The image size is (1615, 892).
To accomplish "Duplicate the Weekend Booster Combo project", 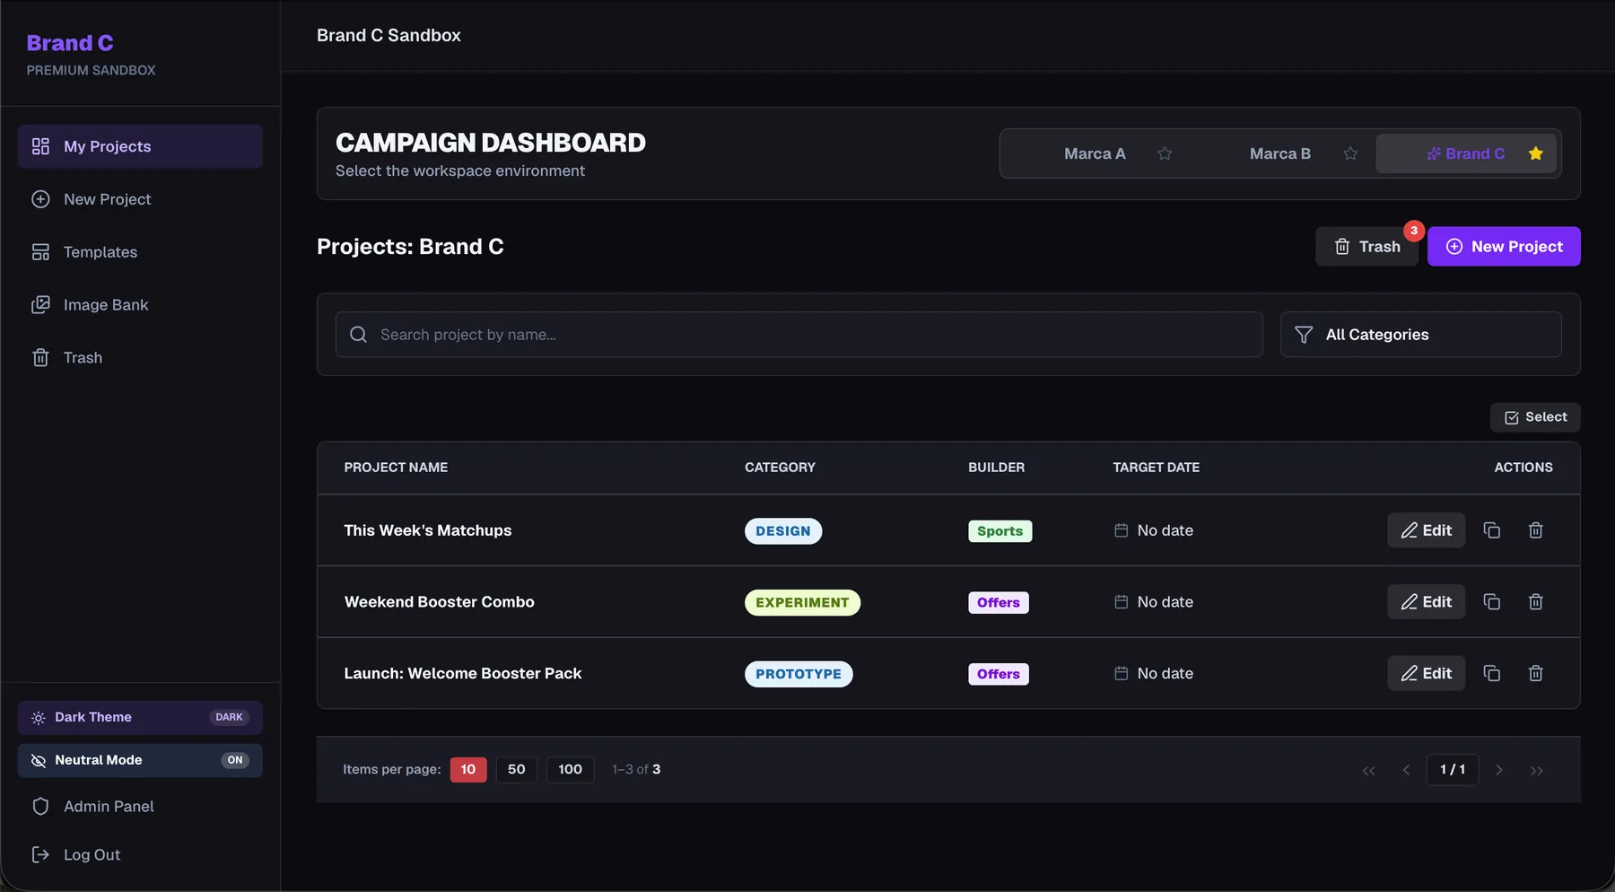I will (1492, 602).
